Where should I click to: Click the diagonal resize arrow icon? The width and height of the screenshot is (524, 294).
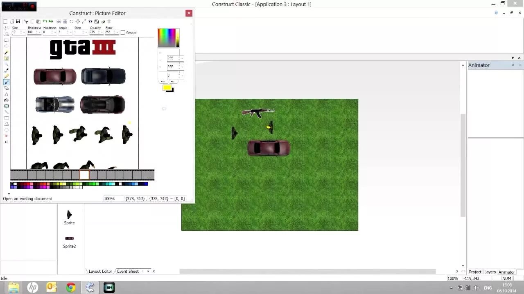point(84,21)
